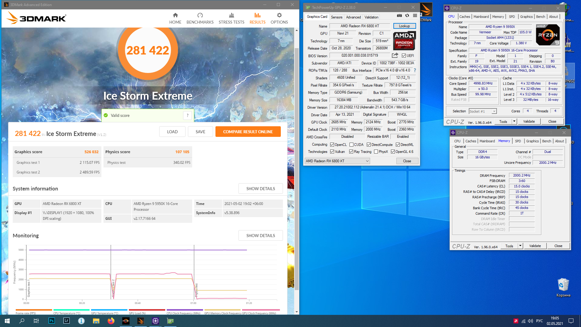This screenshot has width=581, height=327.
Task: Click the CPU Clock Frequency legend item
Action: pyautogui.click(x=185, y=312)
